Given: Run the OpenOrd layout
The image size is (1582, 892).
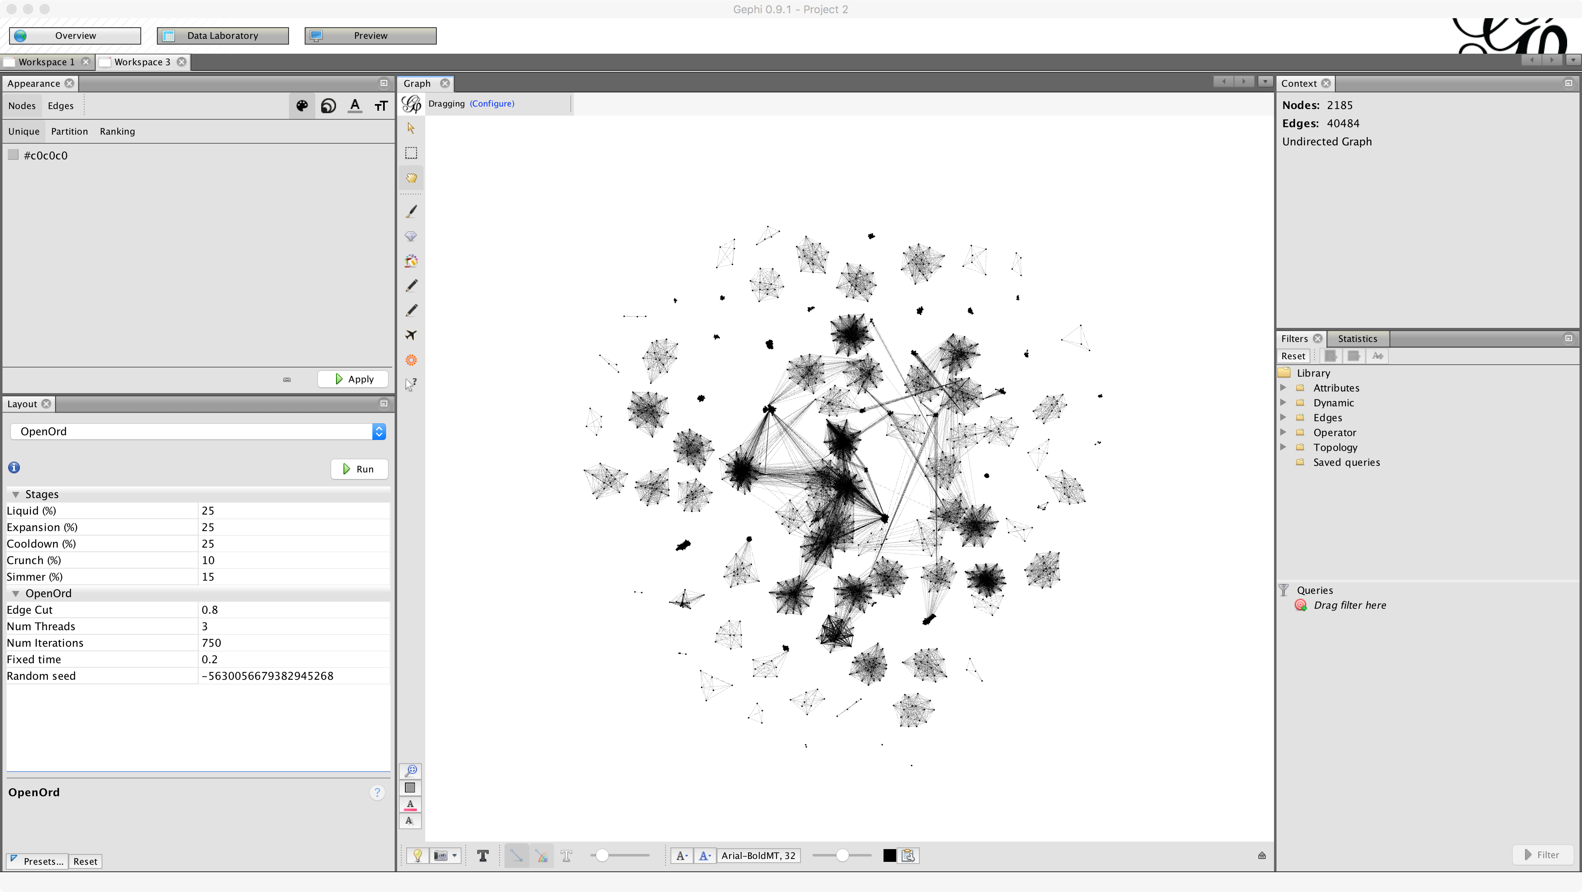Looking at the screenshot, I should pos(359,469).
